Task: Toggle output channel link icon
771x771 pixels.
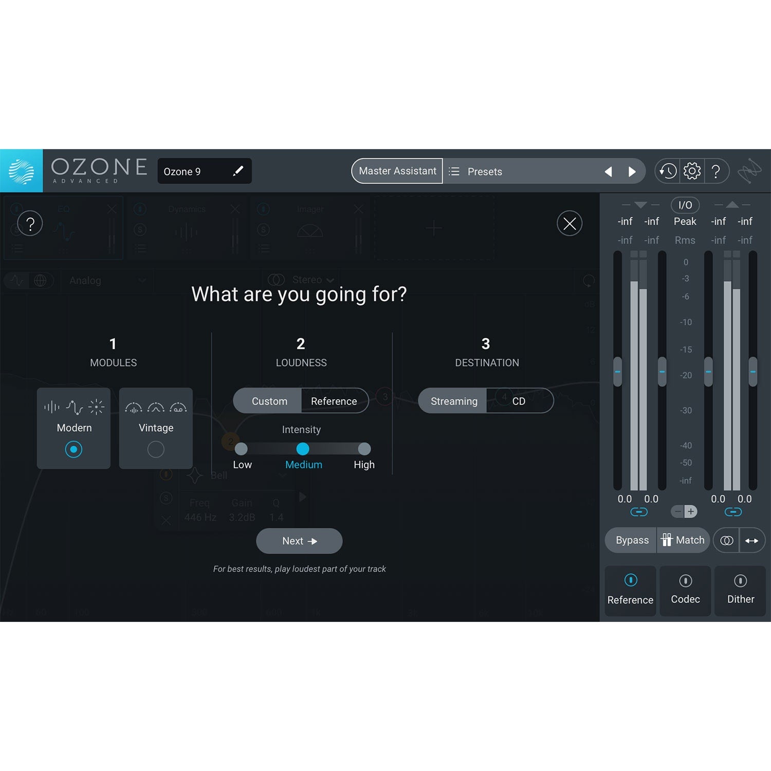Action: (732, 512)
